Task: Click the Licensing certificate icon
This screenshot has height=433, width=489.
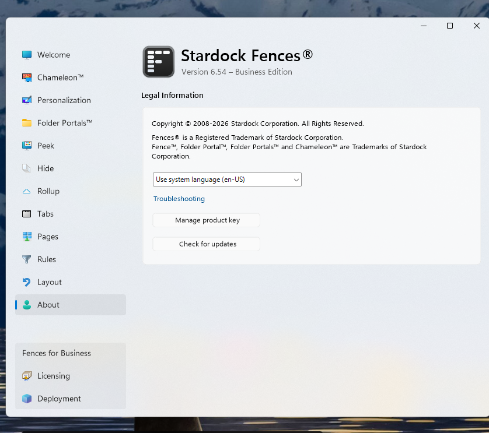Action: click(27, 376)
